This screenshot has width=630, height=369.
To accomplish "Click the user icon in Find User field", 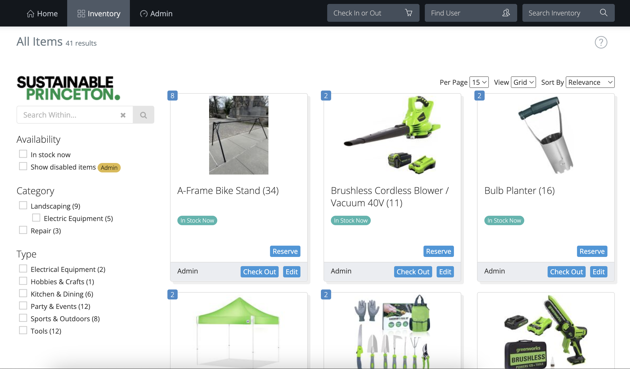I will (506, 13).
